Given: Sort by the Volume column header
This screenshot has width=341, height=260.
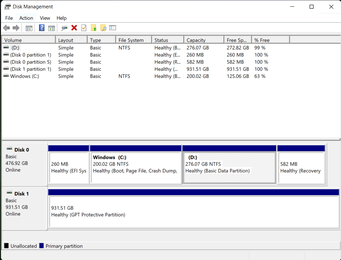Looking at the screenshot, I should pyautogui.click(x=29, y=40).
